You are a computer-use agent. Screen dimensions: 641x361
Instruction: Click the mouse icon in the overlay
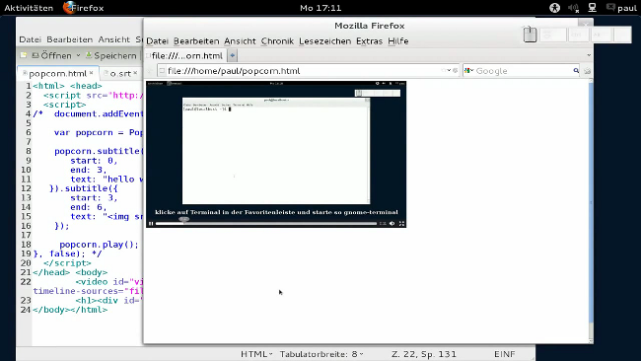pyautogui.click(x=530, y=34)
